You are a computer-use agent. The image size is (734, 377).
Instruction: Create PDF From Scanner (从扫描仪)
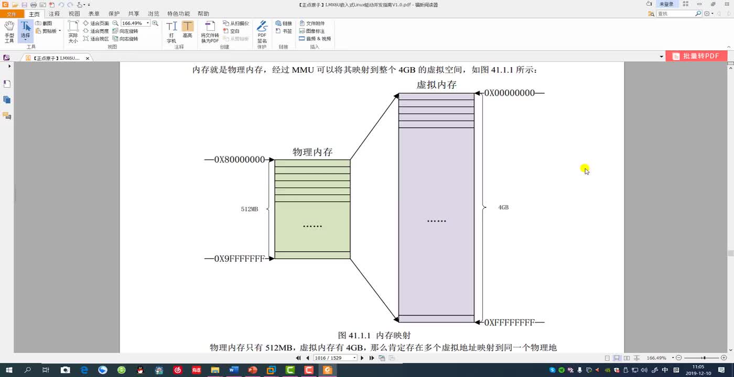(x=235, y=24)
